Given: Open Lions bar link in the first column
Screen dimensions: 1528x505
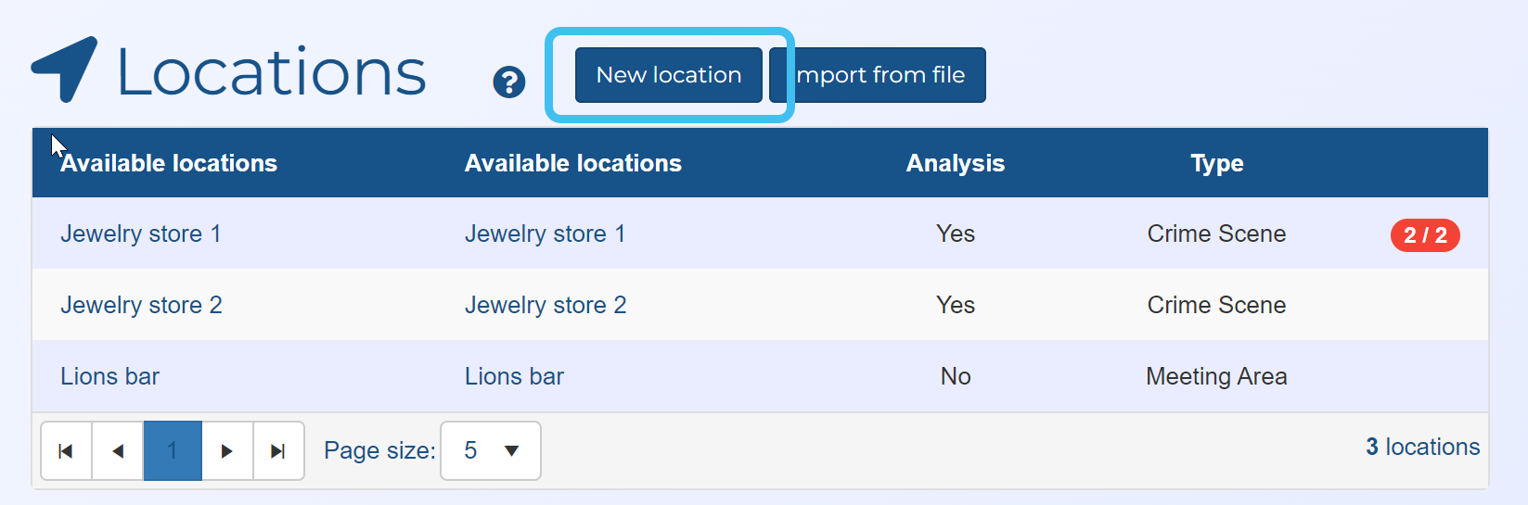Looking at the screenshot, I should click(x=110, y=376).
